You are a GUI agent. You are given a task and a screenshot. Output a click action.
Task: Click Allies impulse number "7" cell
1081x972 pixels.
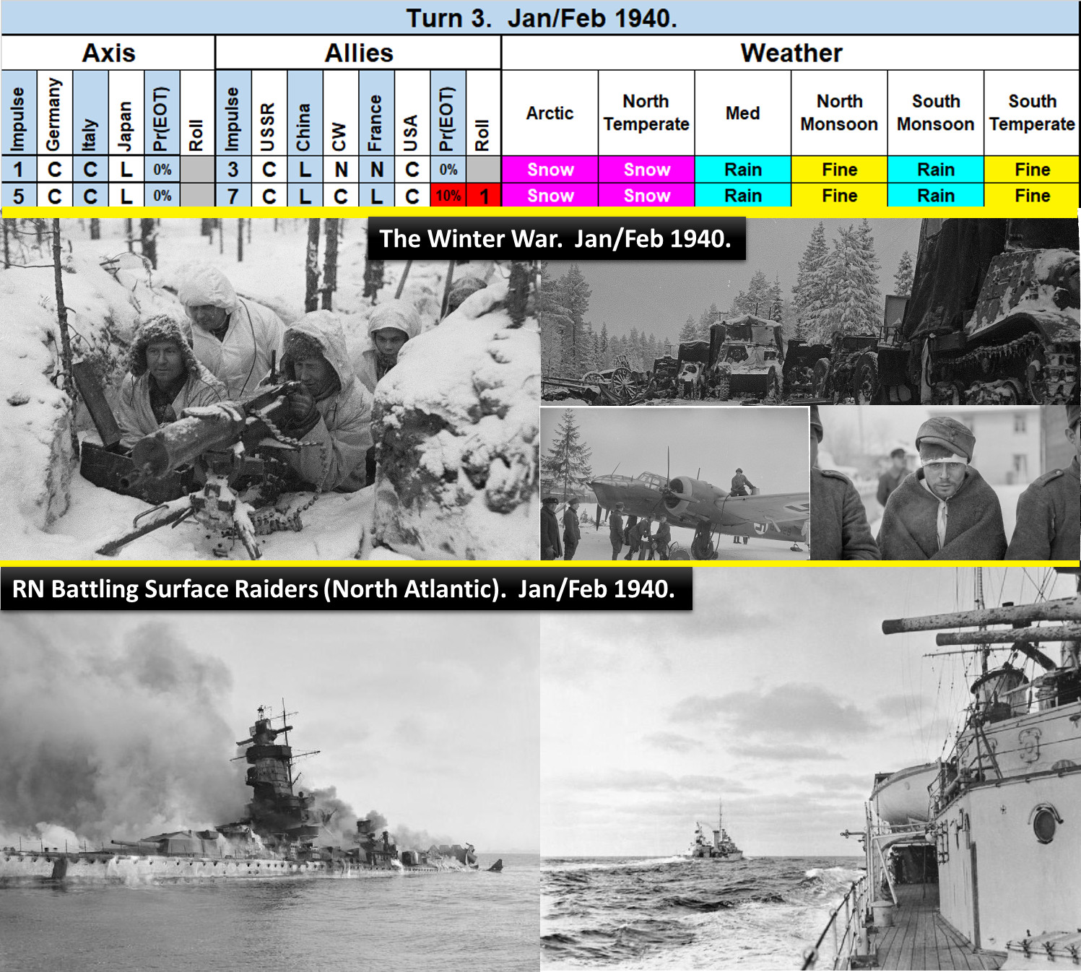[233, 196]
